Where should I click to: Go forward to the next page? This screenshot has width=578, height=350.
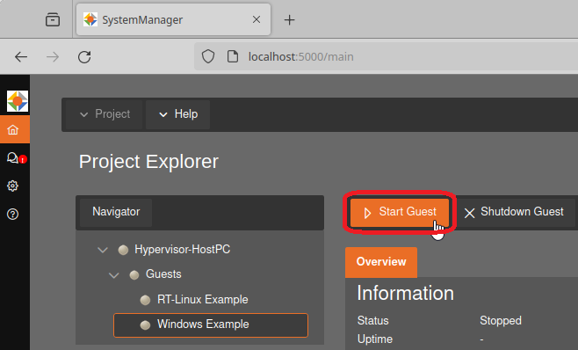pos(53,57)
